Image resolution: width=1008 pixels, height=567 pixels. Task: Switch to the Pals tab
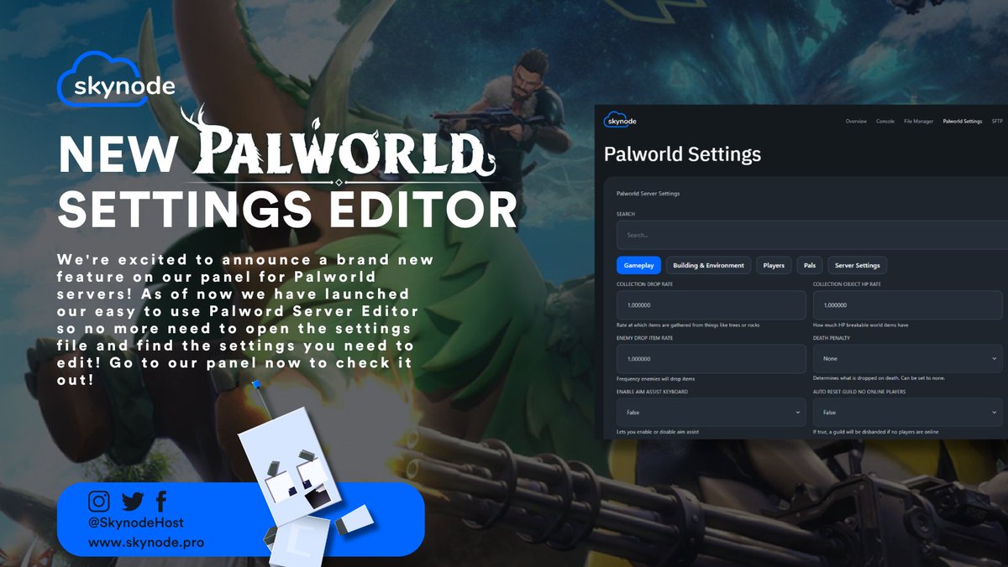810,265
